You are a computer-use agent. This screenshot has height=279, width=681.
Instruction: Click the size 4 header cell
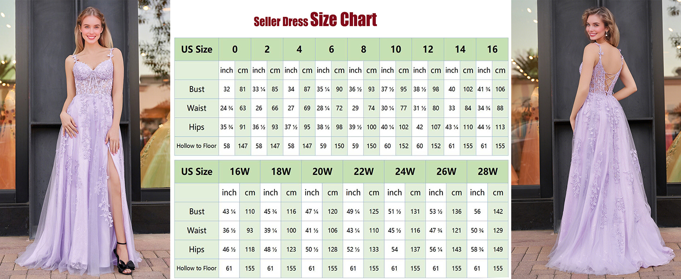(x=299, y=49)
